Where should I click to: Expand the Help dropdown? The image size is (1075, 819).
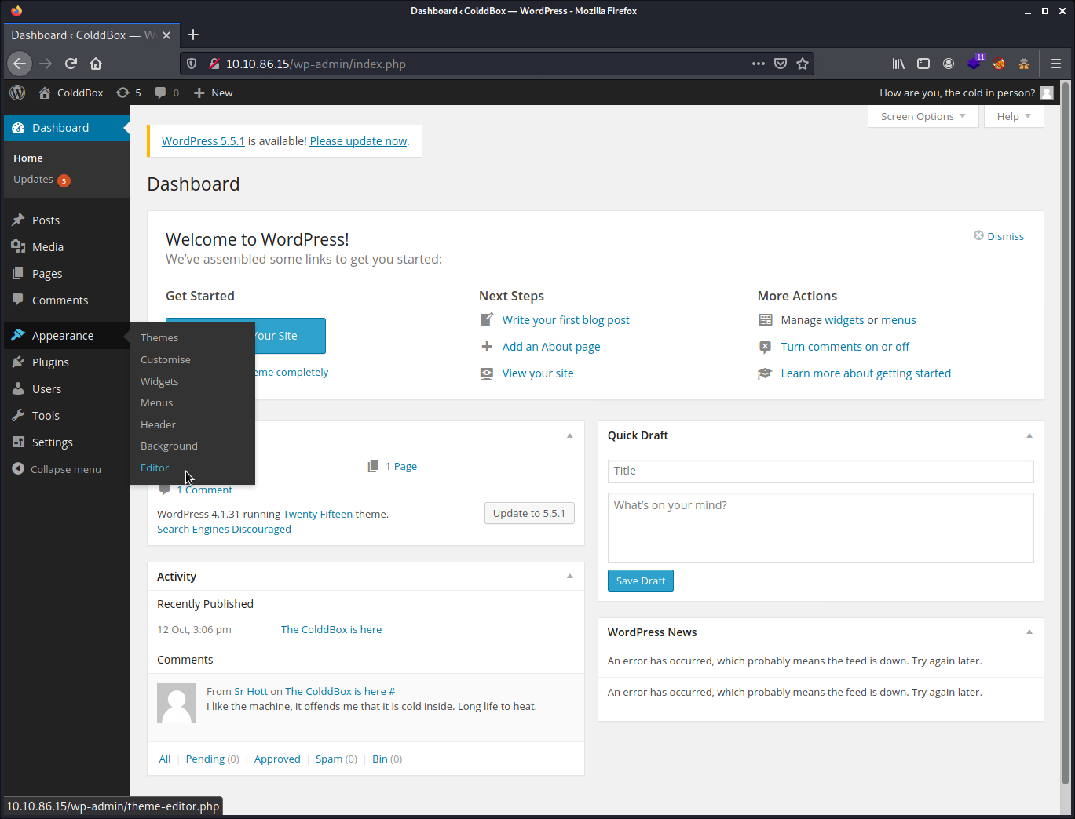(1014, 116)
